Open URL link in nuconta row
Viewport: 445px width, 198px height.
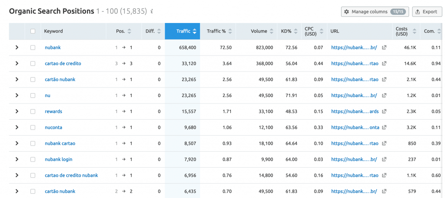click(355, 127)
